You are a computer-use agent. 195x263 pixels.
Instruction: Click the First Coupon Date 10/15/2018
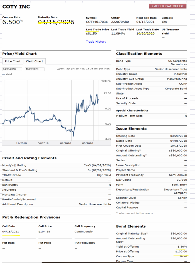click(179, 146)
